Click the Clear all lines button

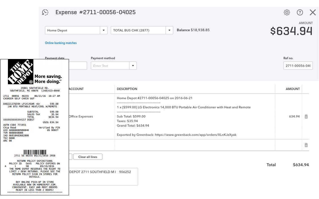tap(88, 157)
